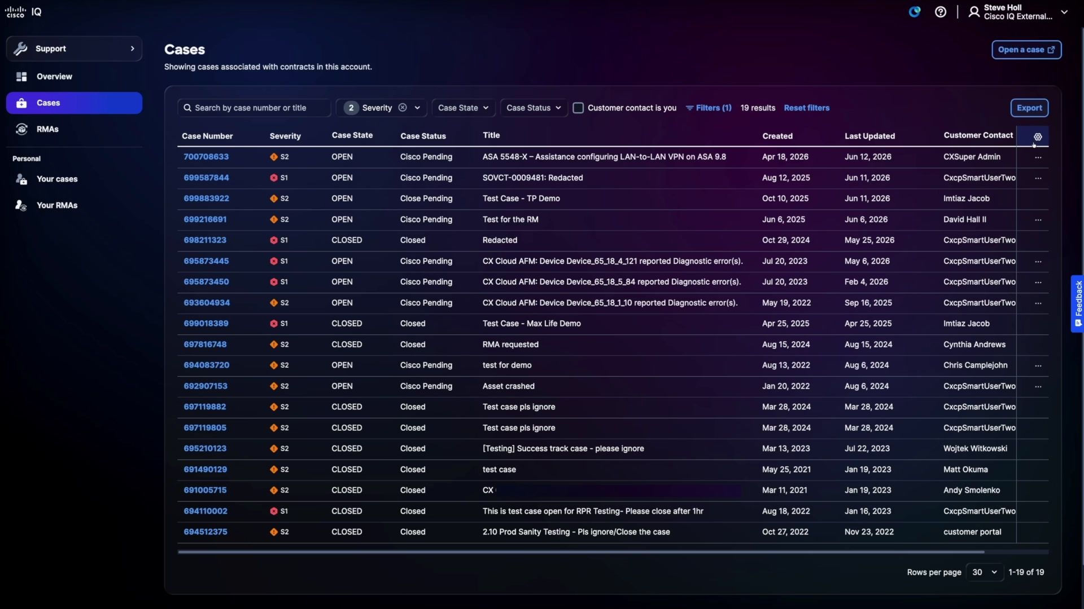
Task: Open the Feedback side tab
Action: pyautogui.click(x=1077, y=304)
